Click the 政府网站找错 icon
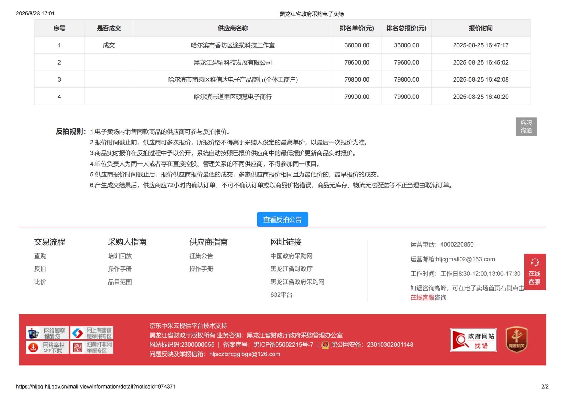Screen dimensions: 565x399 pos(473,340)
